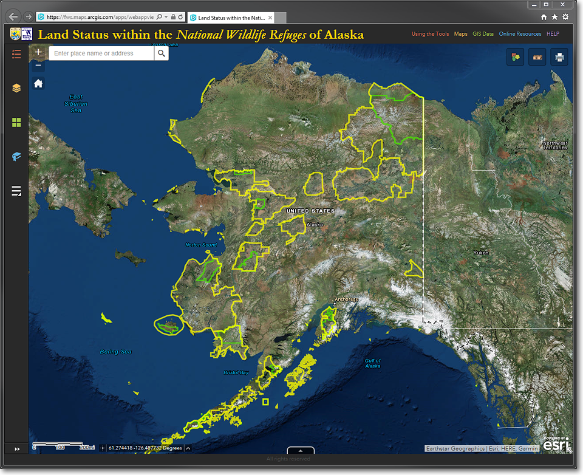Zoom out with the minus button

pyautogui.click(x=38, y=65)
